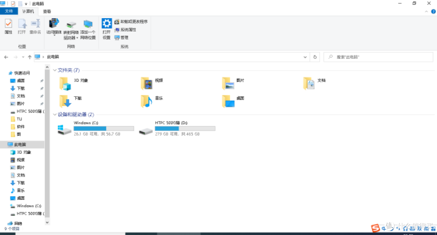Click 管理 (Manage) in the ribbon
This screenshot has height=235, width=437.
coord(121,38)
